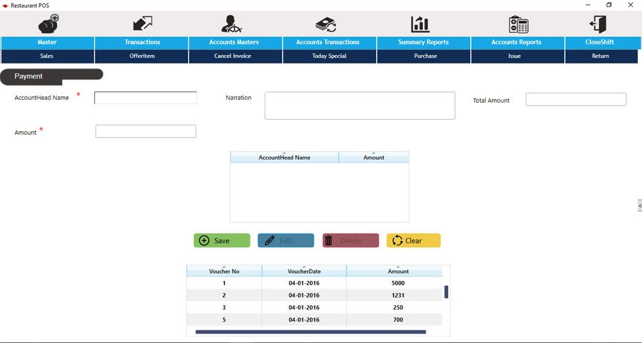This screenshot has height=343, width=642.
Task: Click the yellow Clear button
Action: coord(414,241)
